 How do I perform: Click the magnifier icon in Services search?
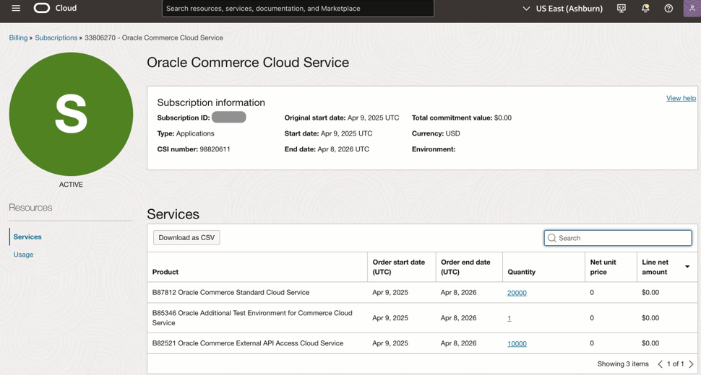tap(551, 238)
